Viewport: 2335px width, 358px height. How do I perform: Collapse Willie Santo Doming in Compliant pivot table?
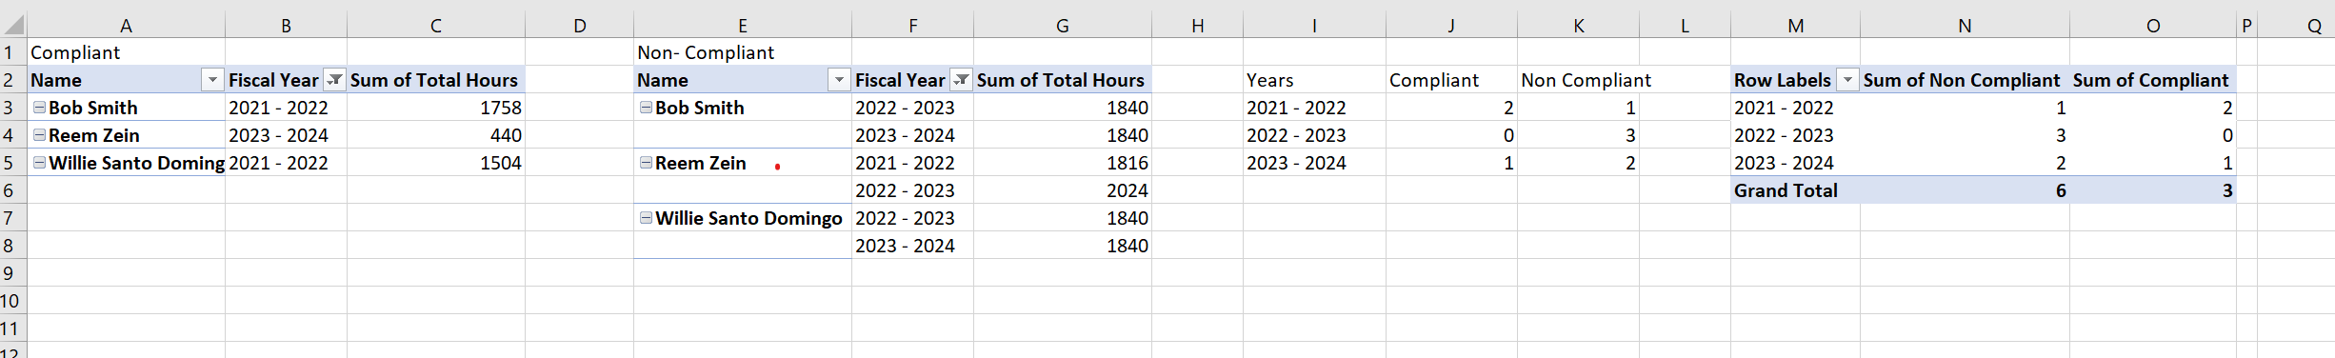40,163
